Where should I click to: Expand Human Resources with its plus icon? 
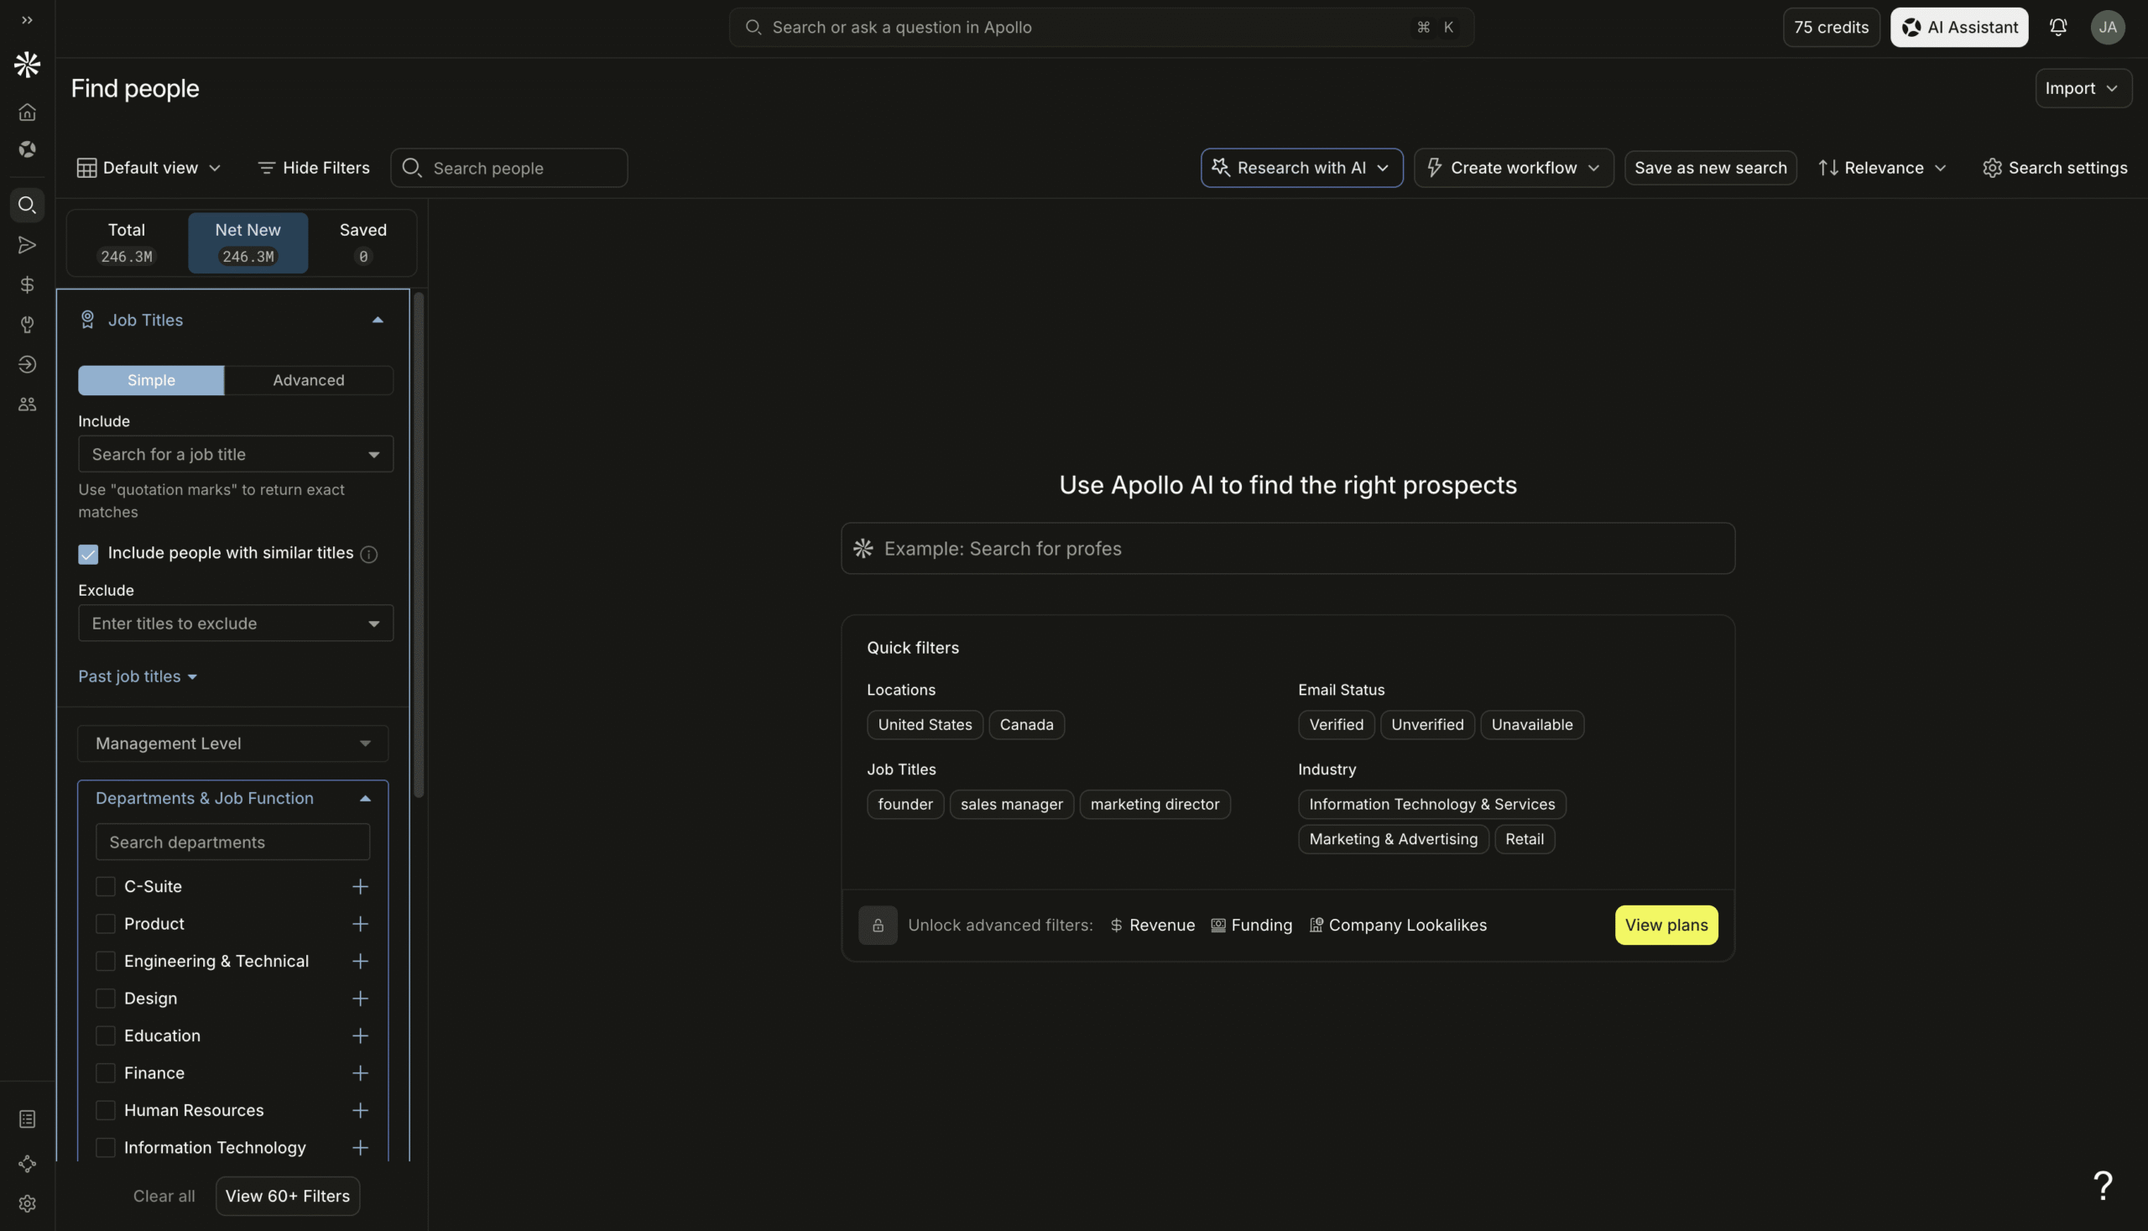click(360, 1110)
